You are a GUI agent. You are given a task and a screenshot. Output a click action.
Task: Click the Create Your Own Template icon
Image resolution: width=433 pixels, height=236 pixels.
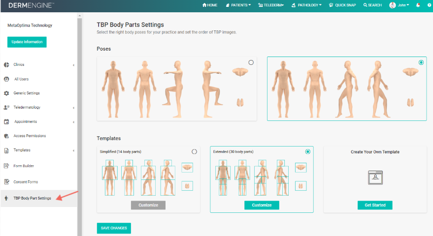pos(375,177)
